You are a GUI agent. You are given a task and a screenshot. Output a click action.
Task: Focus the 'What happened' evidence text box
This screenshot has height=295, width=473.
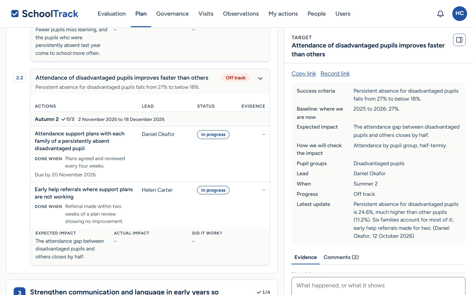coord(378,286)
